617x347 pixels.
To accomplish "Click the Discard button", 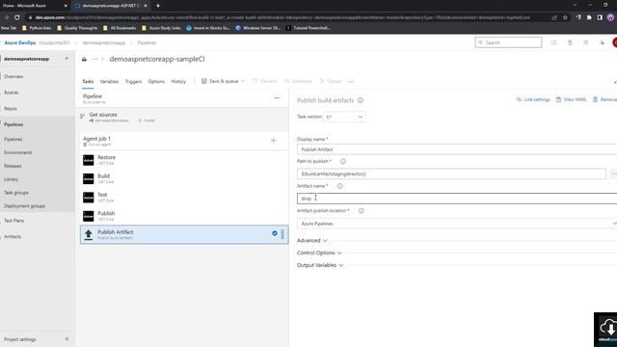I will pos(264,81).
